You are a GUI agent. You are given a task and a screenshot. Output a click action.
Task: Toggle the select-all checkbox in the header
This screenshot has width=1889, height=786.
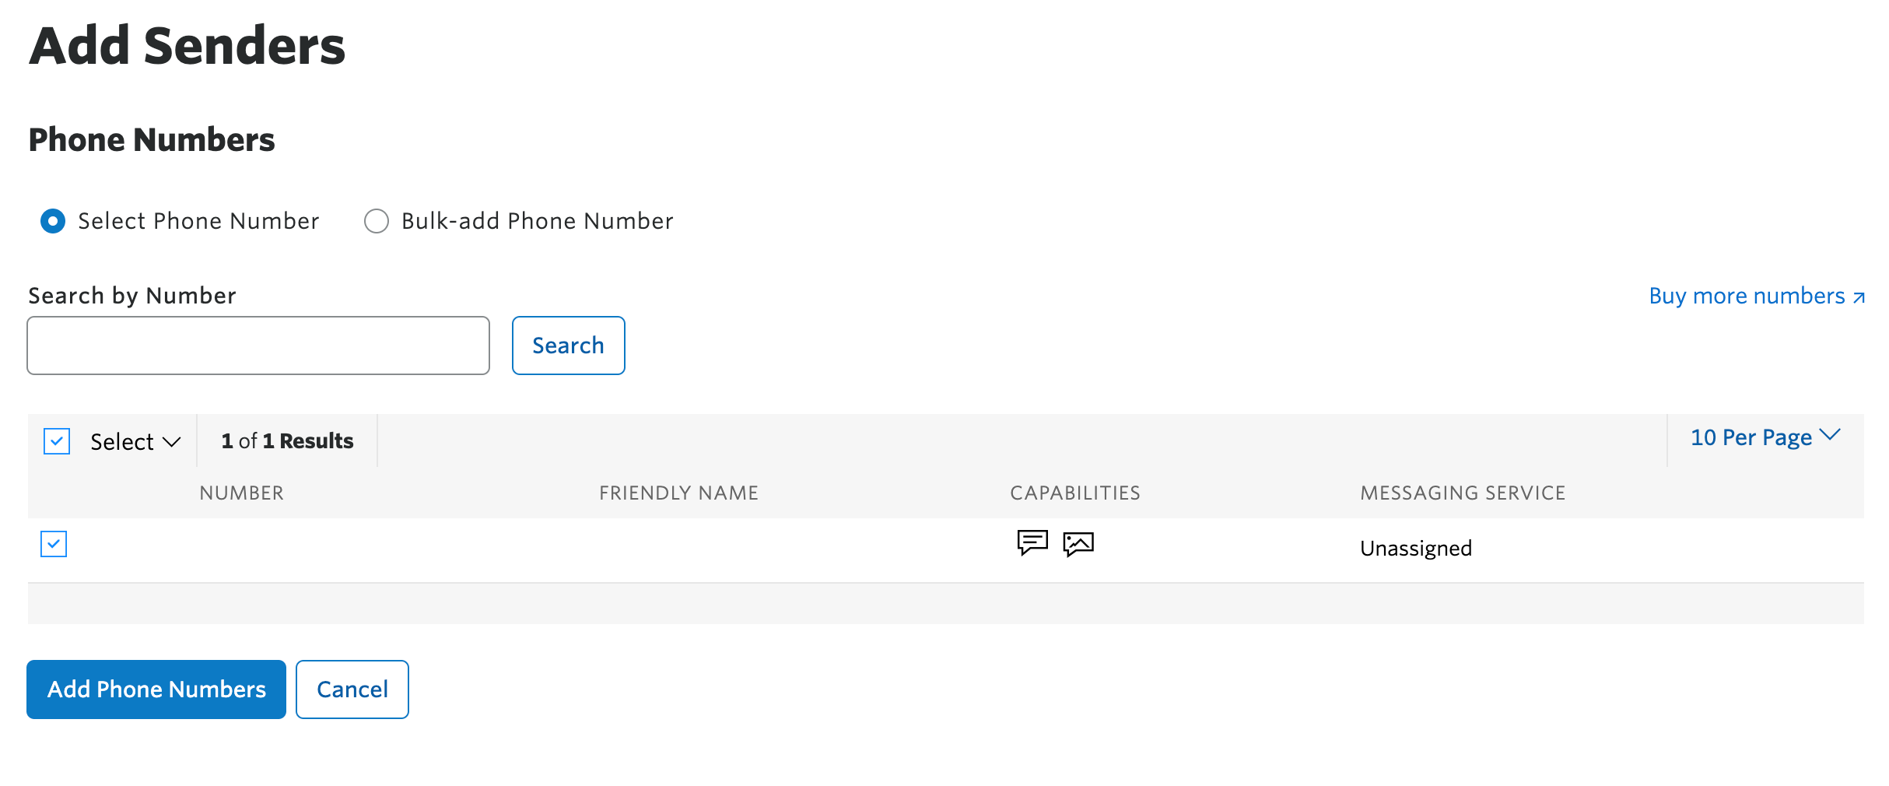click(x=55, y=441)
